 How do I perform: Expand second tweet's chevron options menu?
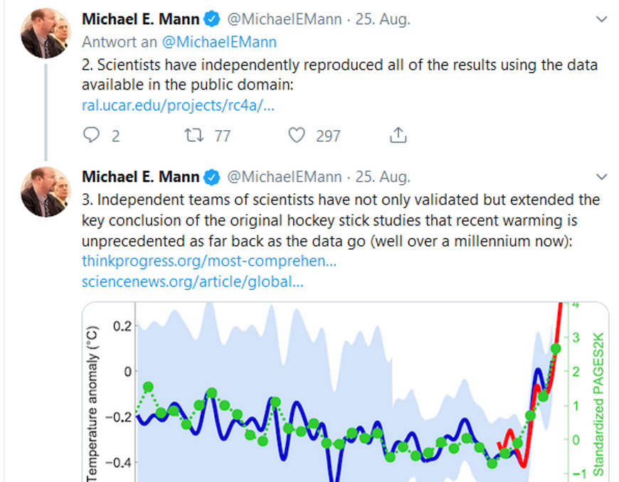(601, 177)
